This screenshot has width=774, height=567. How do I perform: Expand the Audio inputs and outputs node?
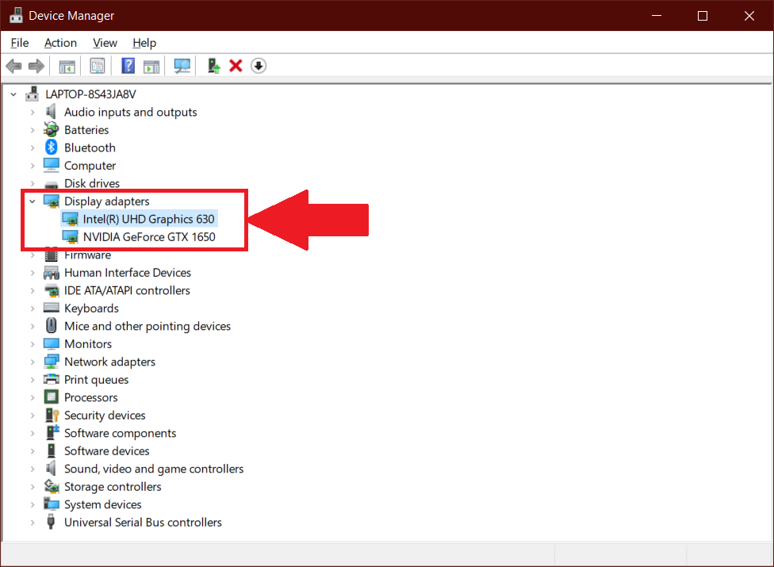pyautogui.click(x=33, y=112)
